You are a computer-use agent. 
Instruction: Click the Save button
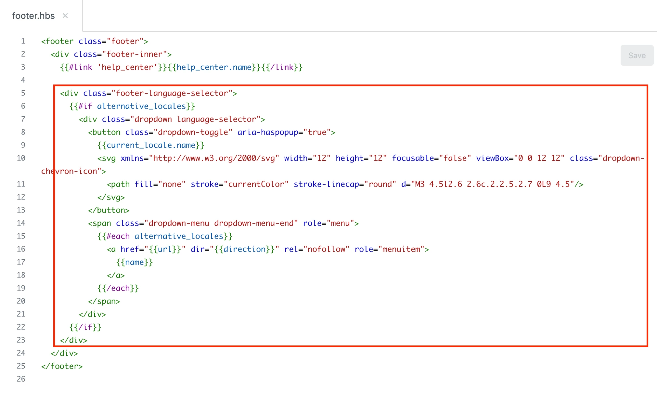pos(637,56)
